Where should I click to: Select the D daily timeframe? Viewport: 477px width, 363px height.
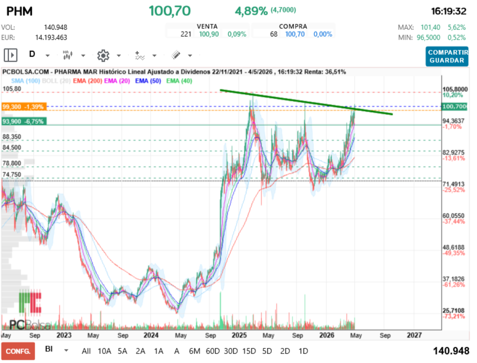pyautogui.click(x=32, y=54)
